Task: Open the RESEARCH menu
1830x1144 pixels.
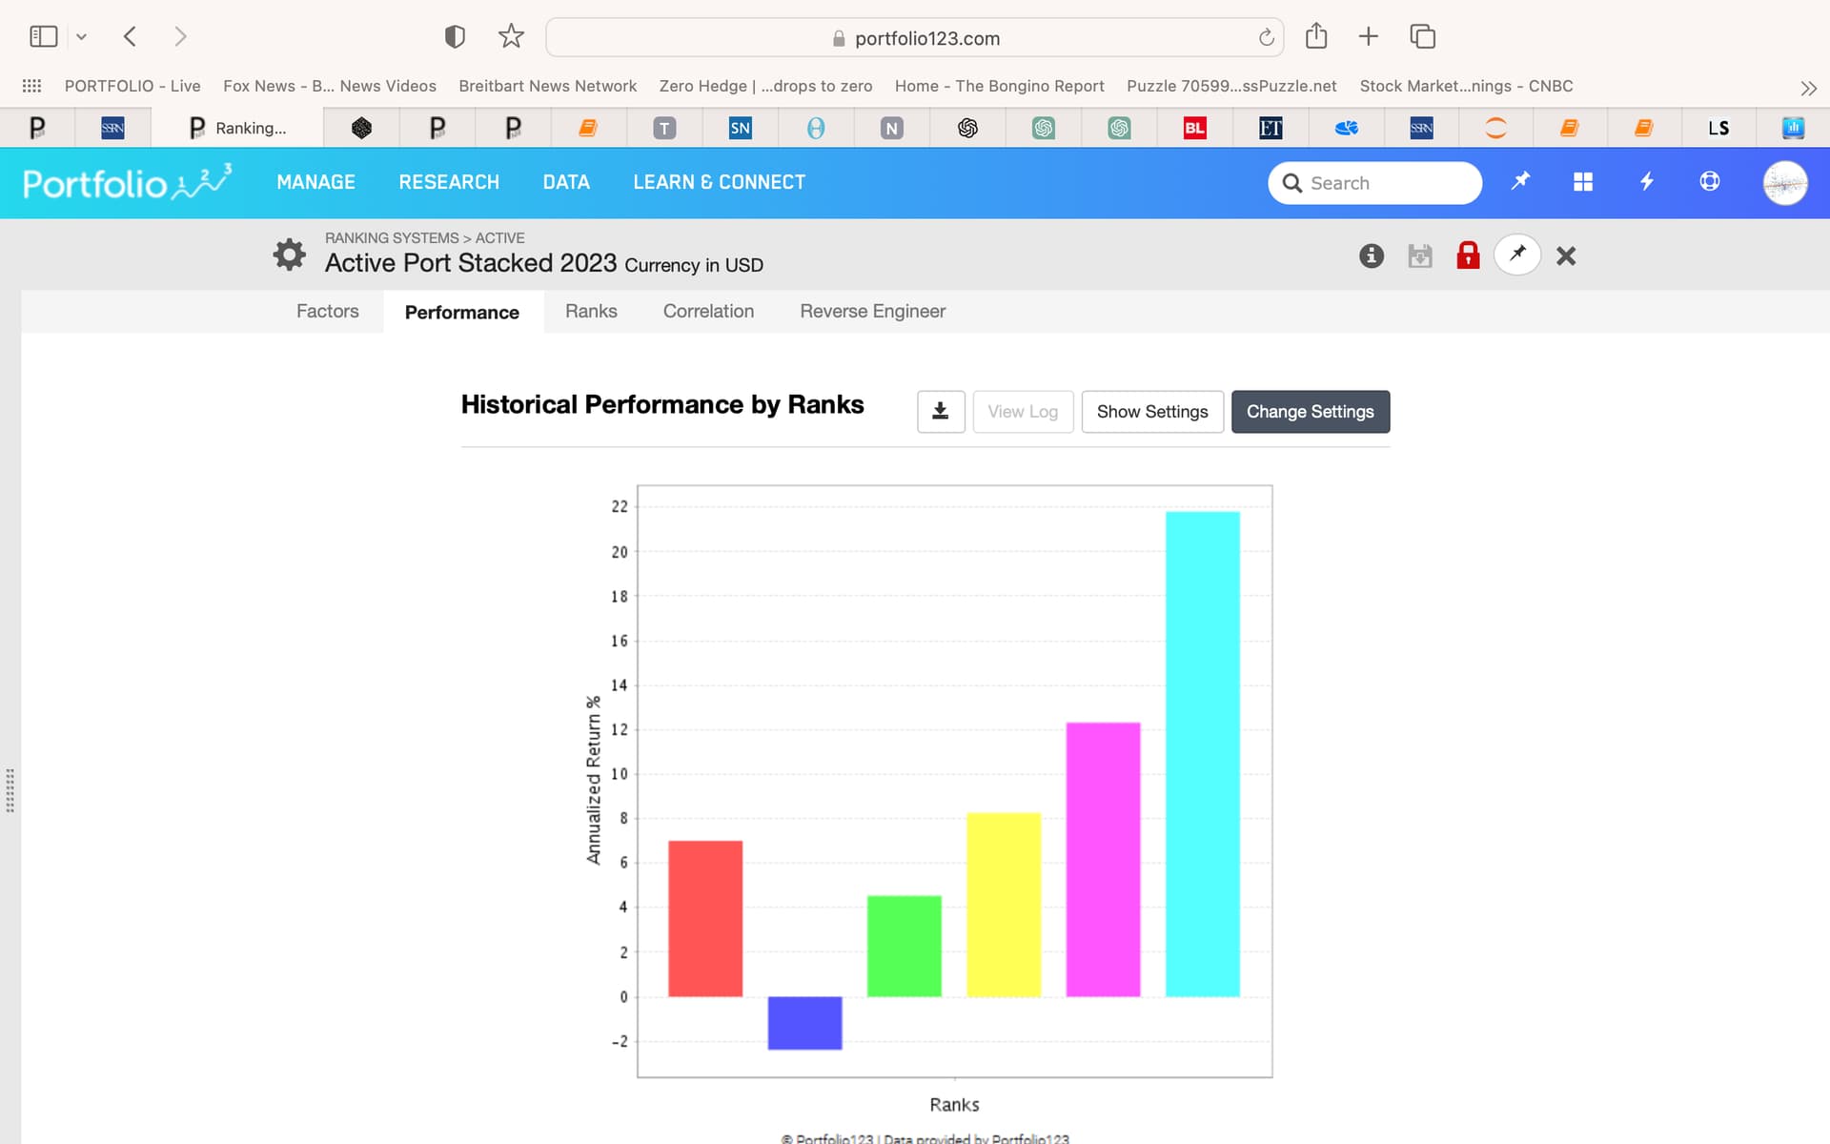Action: pyautogui.click(x=449, y=182)
